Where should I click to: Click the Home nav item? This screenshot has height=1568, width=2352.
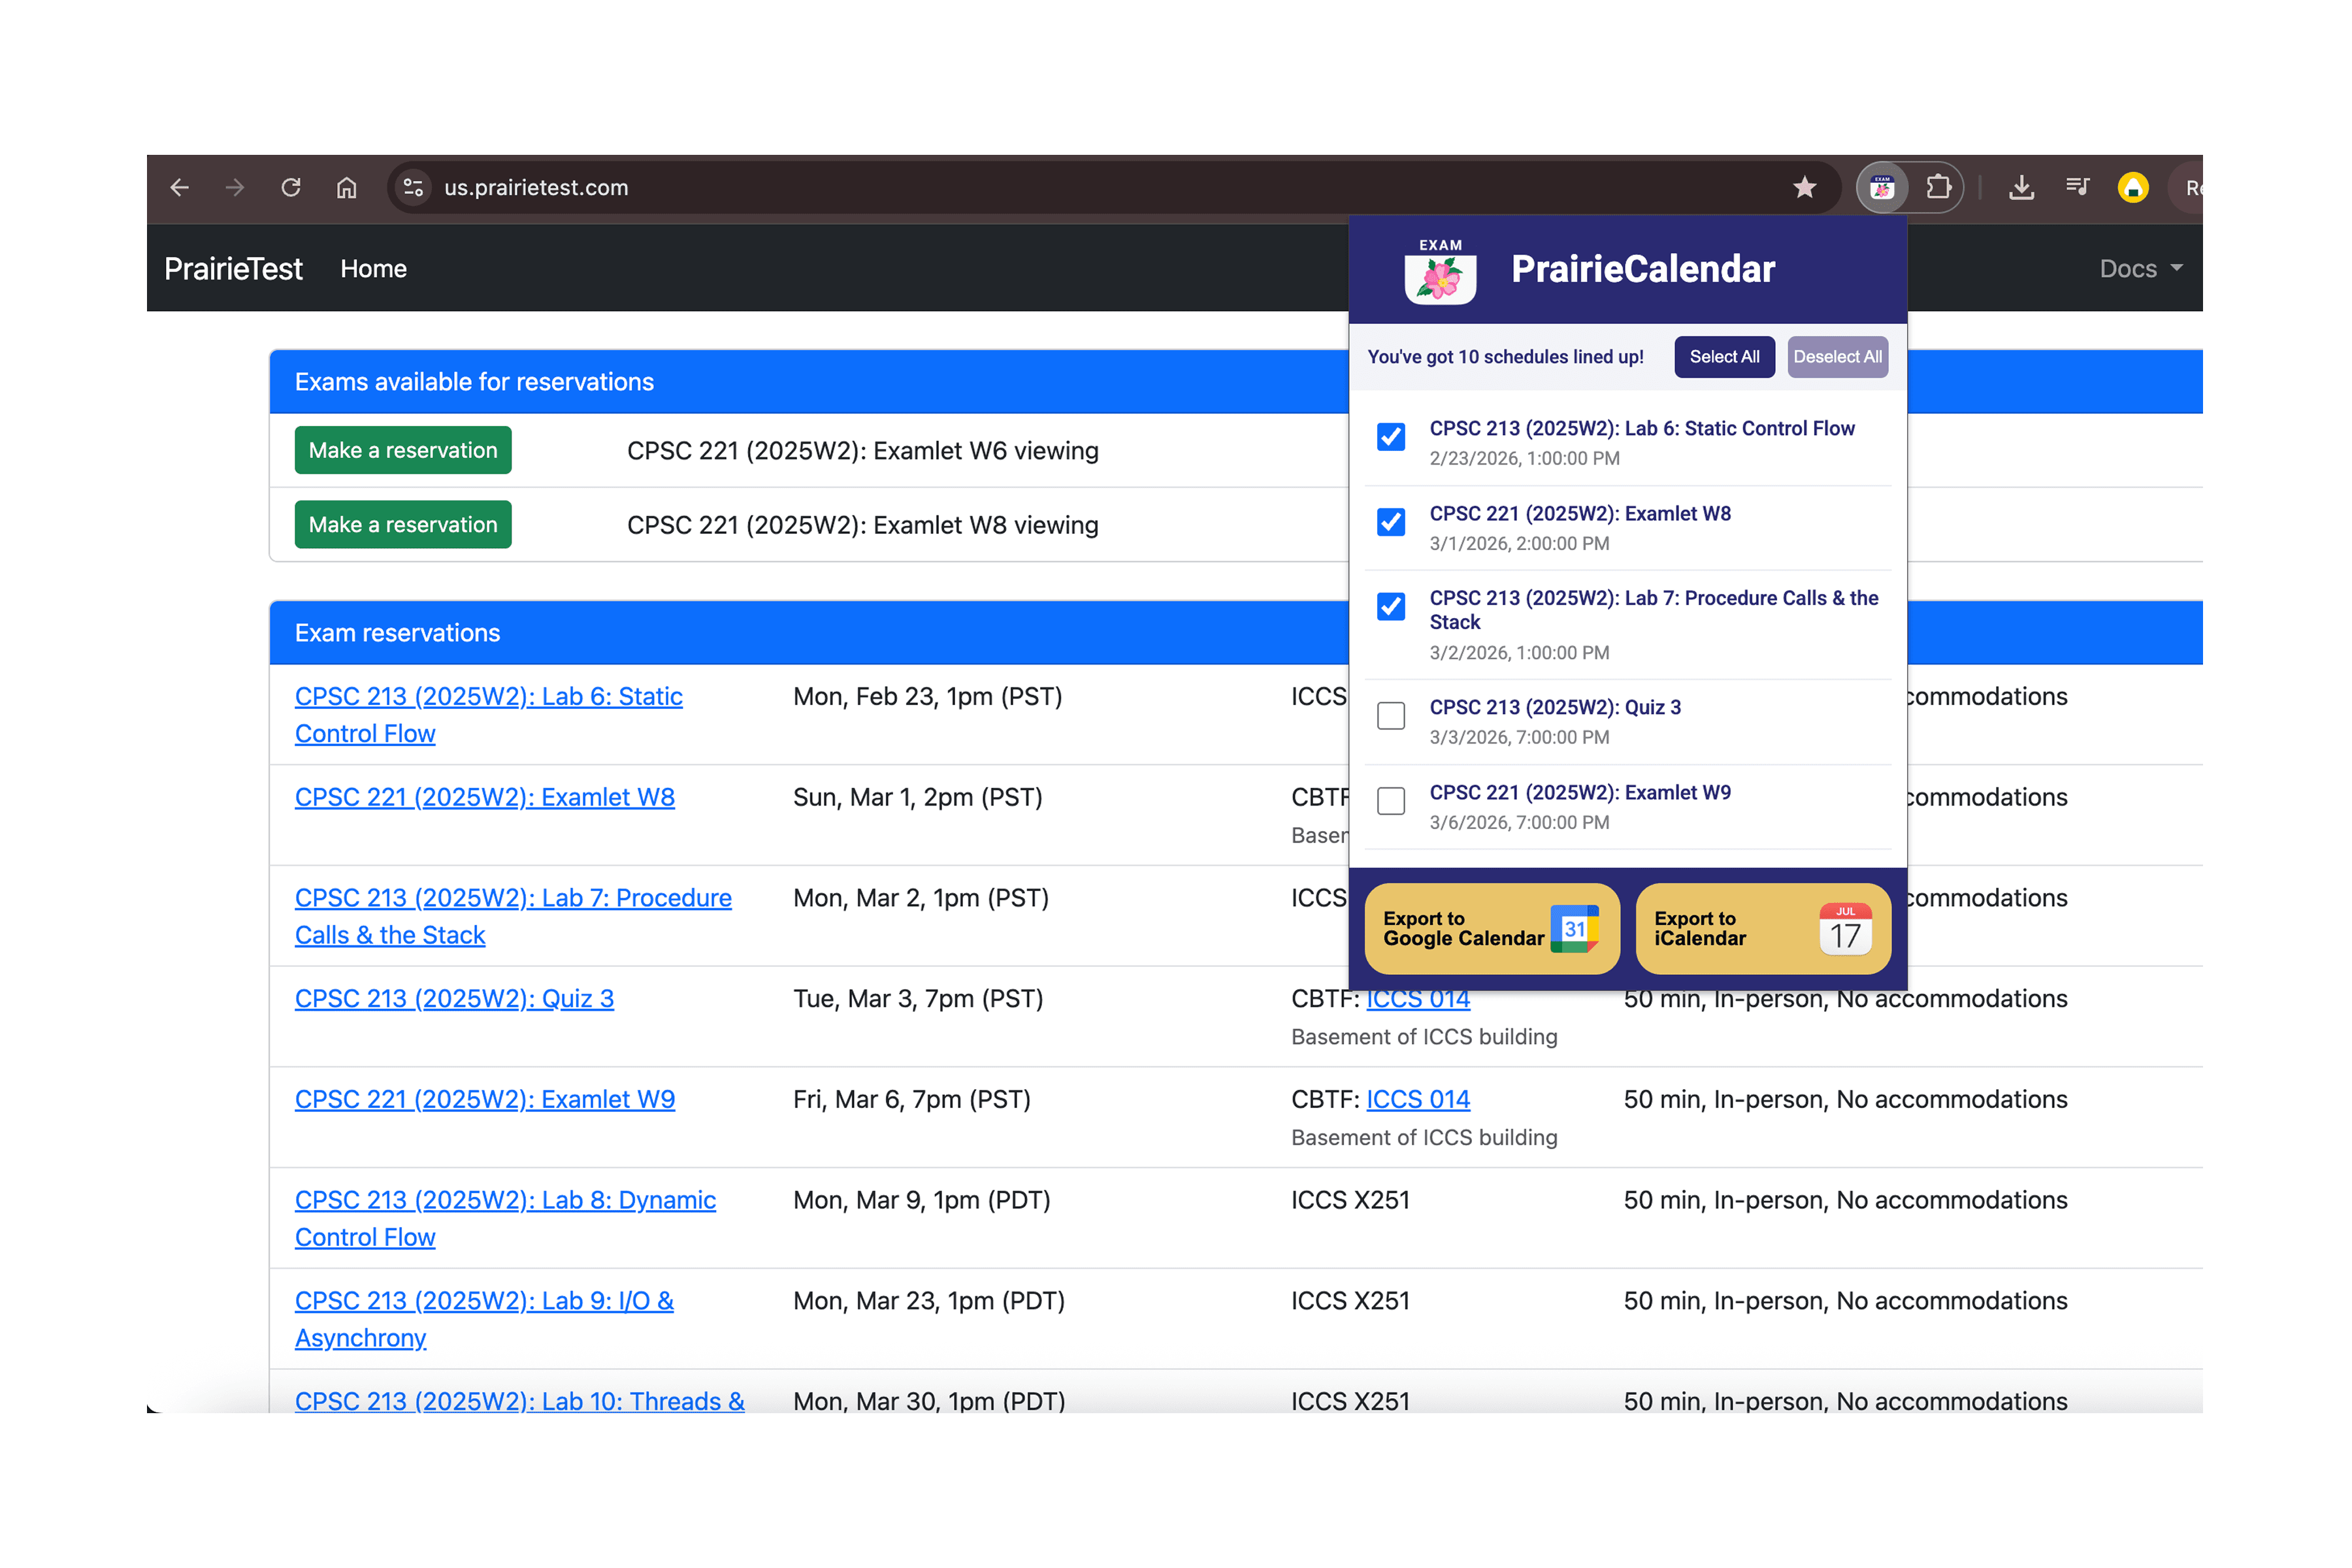[x=373, y=269]
